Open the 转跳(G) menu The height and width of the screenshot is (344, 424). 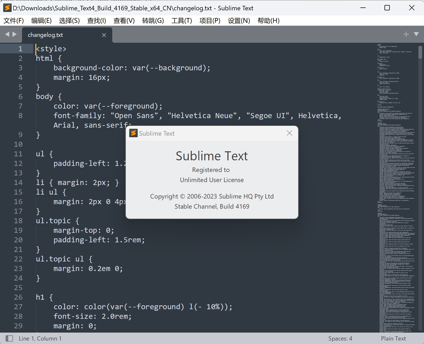tap(153, 21)
